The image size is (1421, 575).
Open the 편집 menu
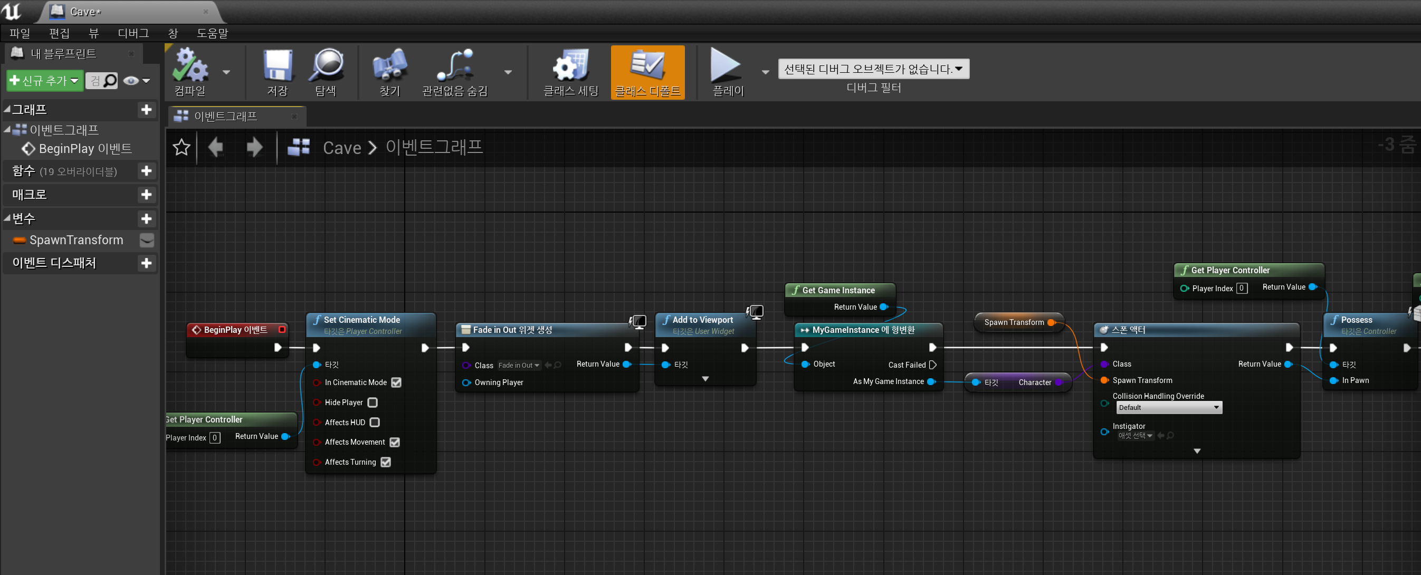(59, 33)
